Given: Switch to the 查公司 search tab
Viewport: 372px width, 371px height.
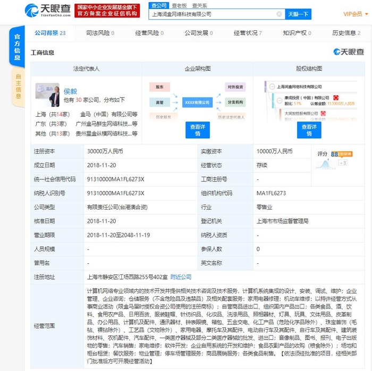Looking at the screenshot, I should pos(159,5).
